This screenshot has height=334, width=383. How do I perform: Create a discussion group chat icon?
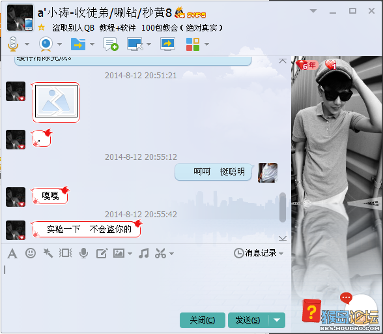[111, 44]
